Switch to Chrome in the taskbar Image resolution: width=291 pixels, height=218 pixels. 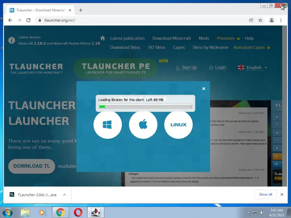click(61, 212)
